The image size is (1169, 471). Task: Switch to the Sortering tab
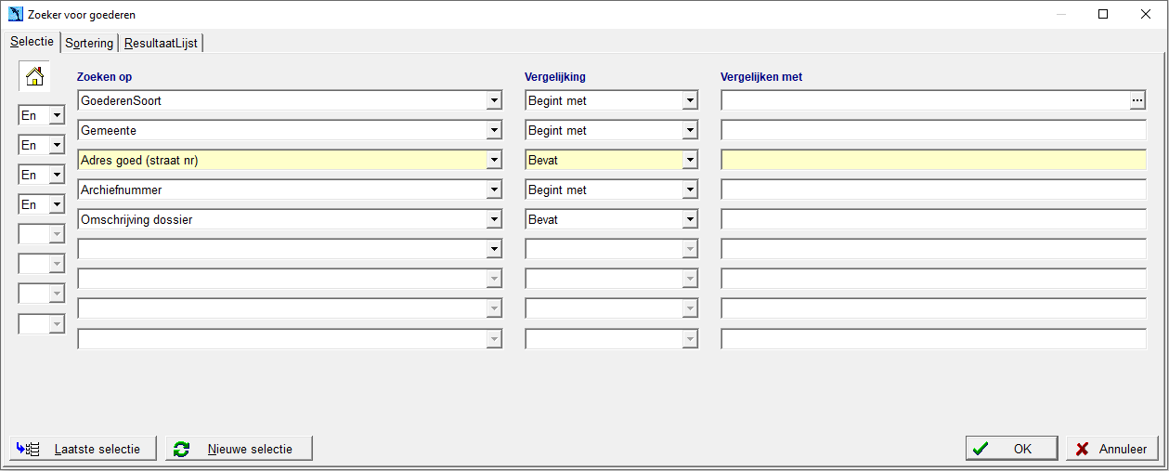coord(89,43)
